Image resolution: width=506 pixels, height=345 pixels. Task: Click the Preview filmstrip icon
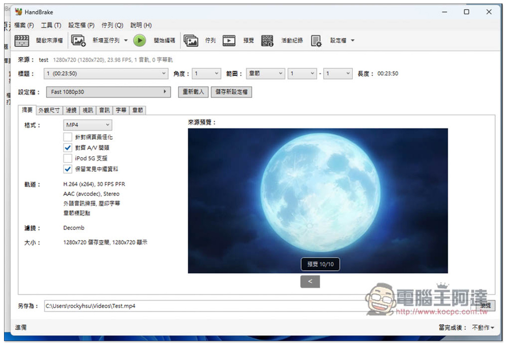coord(229,40)
